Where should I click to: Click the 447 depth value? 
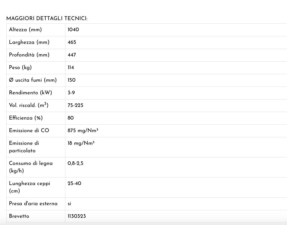click(x=72, y=55)
